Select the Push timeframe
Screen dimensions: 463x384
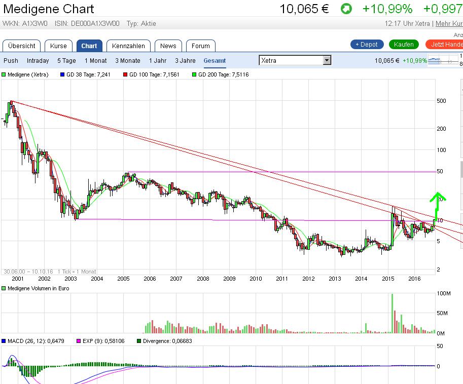coord(11,60)
